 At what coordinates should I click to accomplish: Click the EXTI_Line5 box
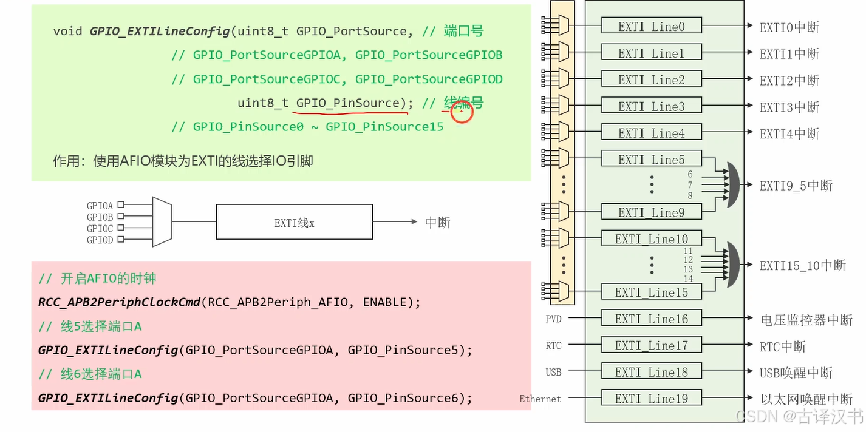click(652, 159)
